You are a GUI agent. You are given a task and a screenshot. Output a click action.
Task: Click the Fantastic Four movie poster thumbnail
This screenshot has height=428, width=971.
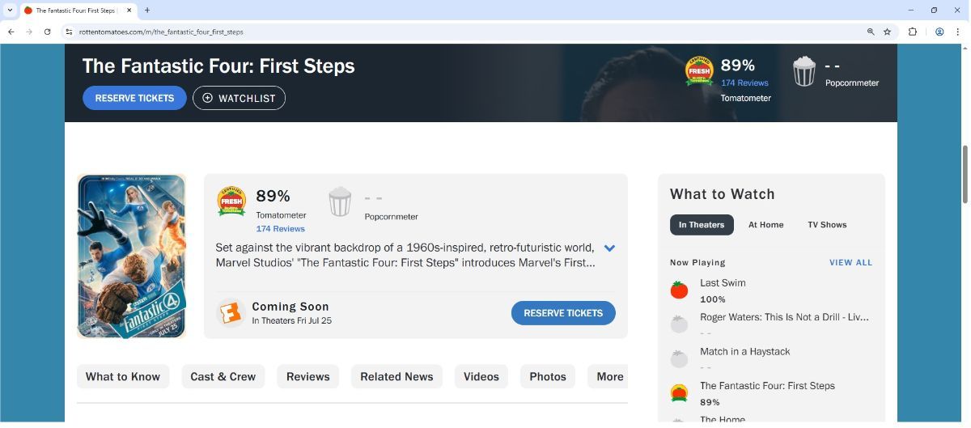click(132, 256)
